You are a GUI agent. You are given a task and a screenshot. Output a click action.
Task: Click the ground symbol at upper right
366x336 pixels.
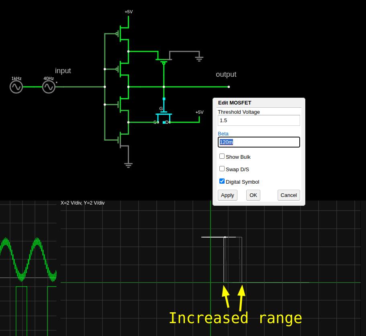click(x=199, y=59)
